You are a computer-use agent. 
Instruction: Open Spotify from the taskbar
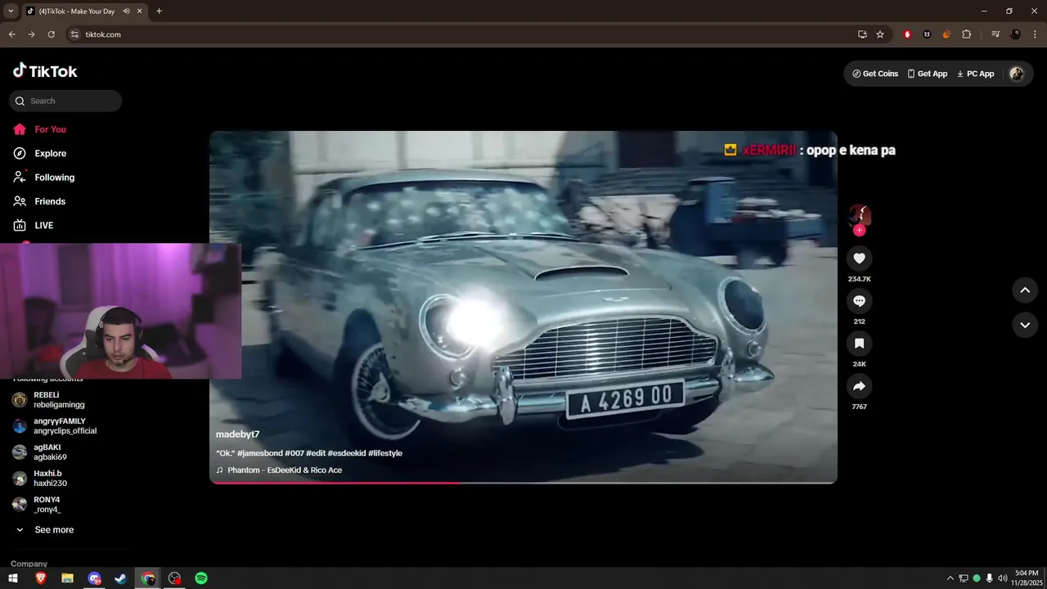point(201,578)
